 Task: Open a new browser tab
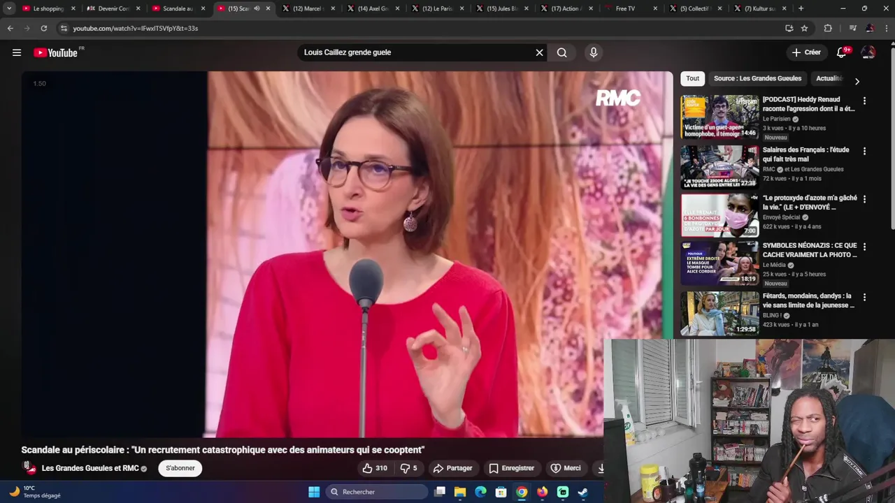click(801, 8)
